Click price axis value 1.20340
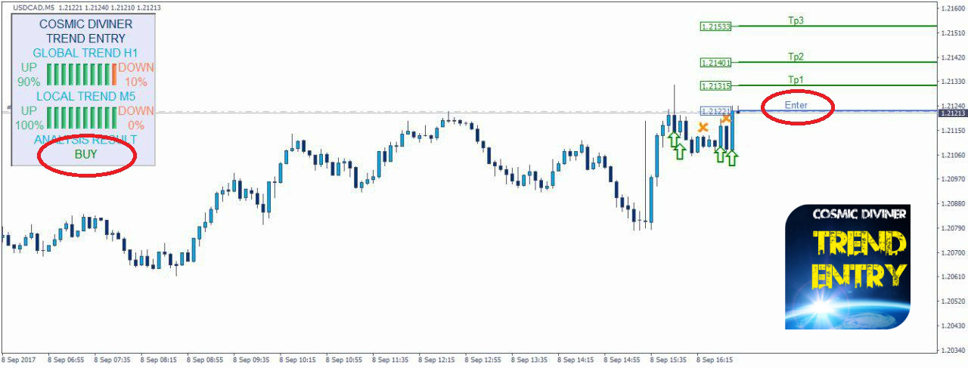The height and width of the screenshot is (368, 968). tap(953, 350)
